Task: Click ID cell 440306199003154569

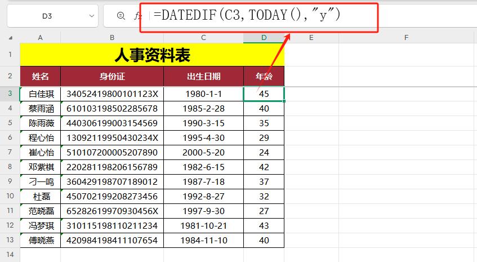Action: click(x=112, y=123)
